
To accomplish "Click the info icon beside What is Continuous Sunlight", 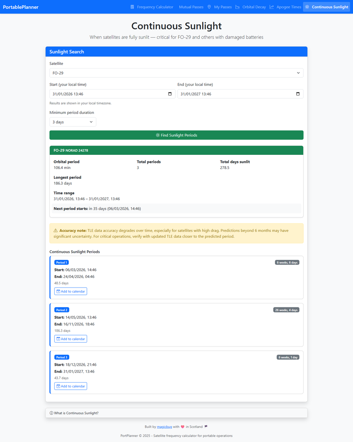I will point(51,413).
